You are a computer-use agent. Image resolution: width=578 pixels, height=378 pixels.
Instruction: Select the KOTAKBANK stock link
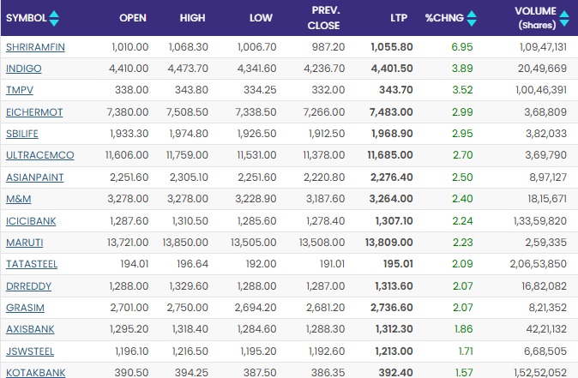coord(35,373)
